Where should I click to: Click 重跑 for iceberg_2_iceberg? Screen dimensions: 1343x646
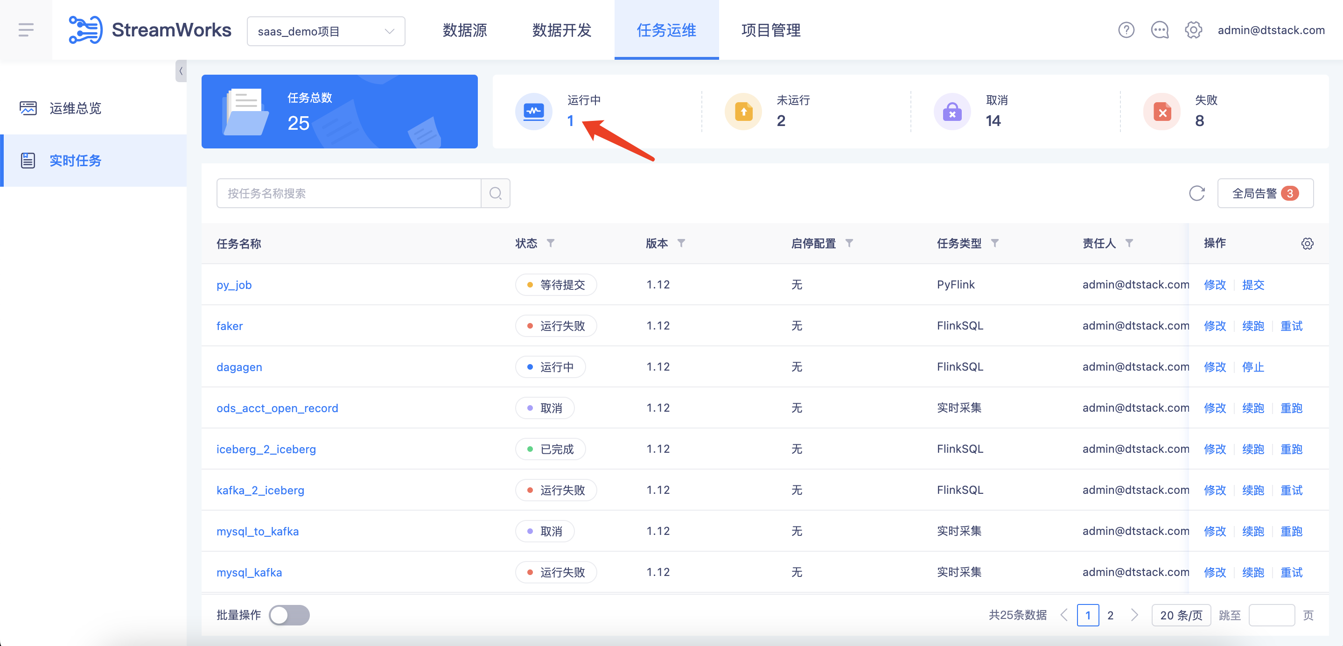coord(1291,449)
